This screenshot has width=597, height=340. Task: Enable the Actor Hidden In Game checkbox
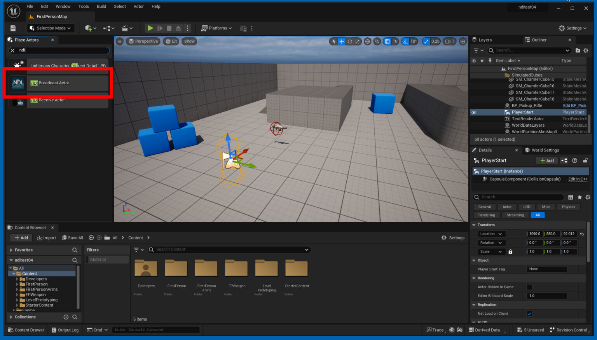click(529, 287)
